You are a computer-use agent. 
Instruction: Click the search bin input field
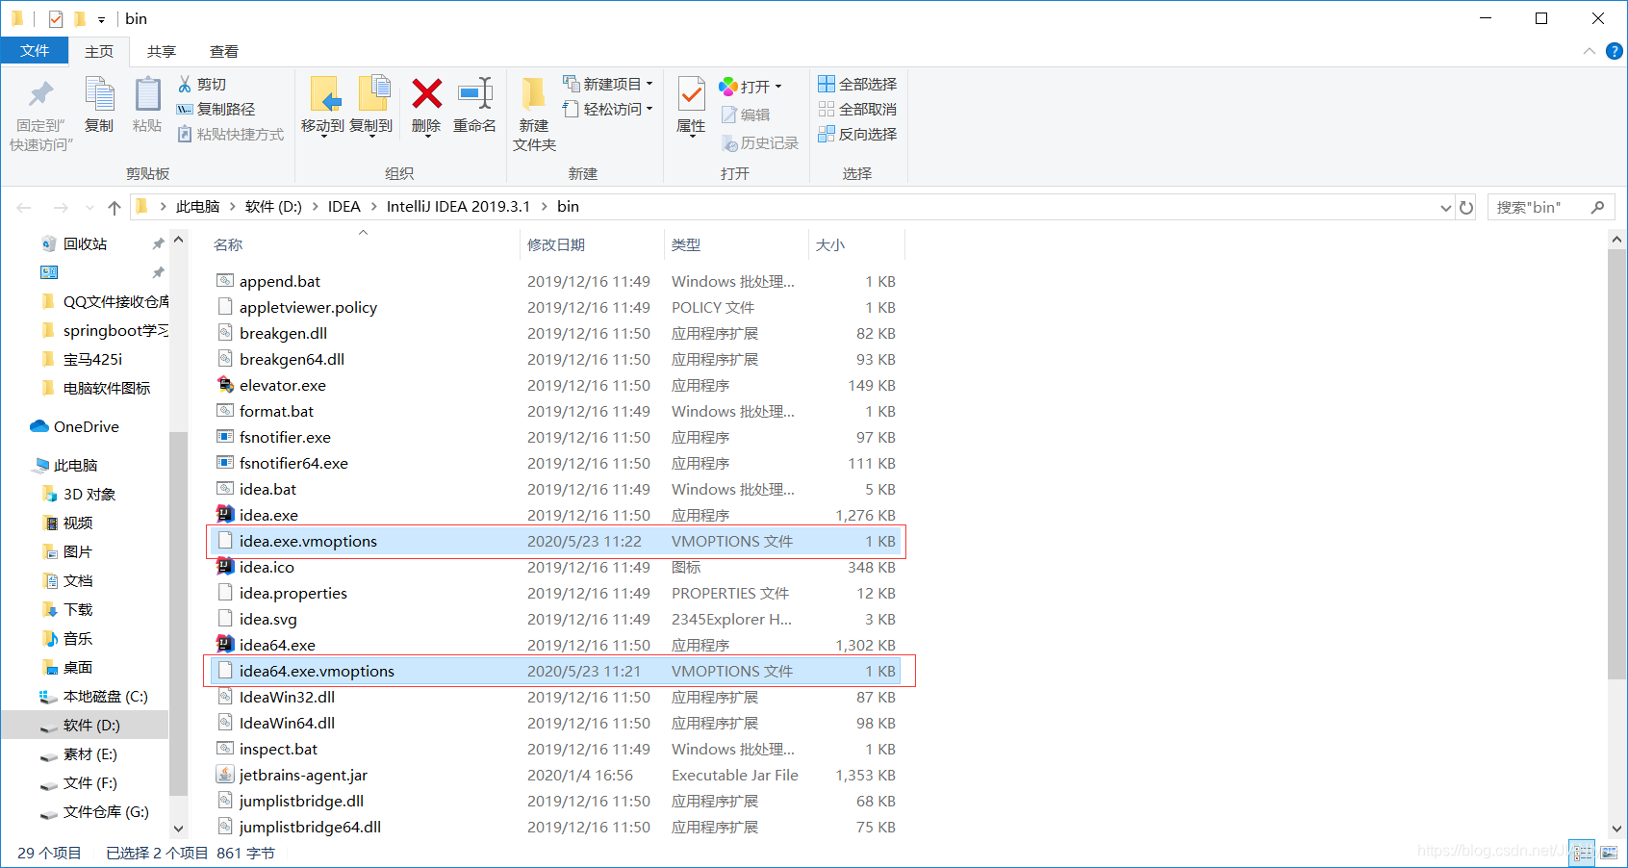coord(1539,208)
